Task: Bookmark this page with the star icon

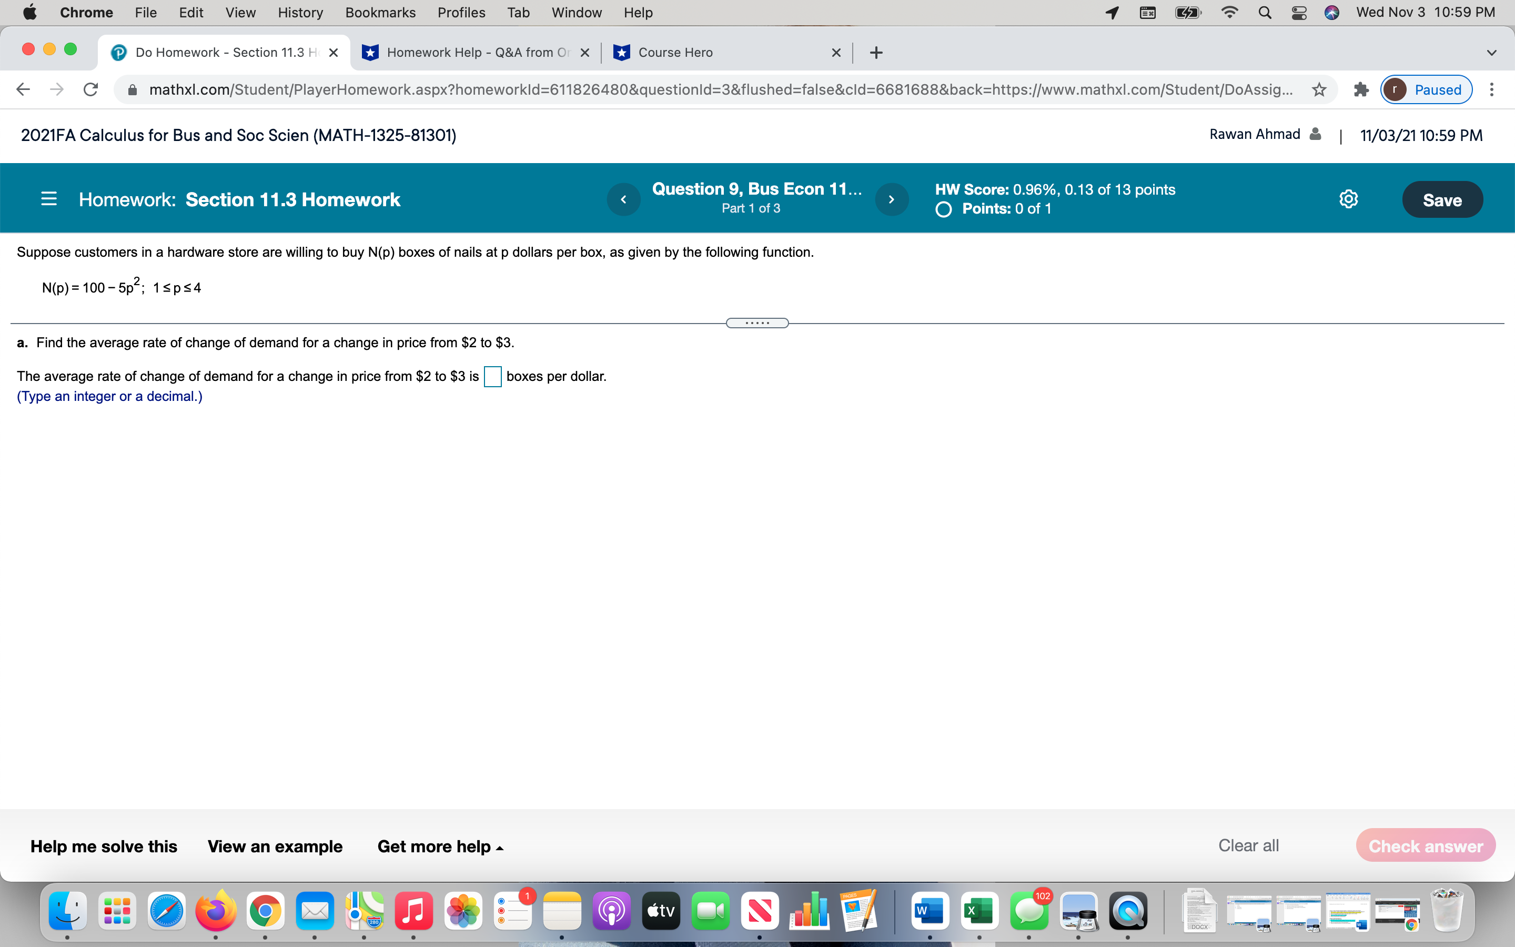Action: point(1318,89)
